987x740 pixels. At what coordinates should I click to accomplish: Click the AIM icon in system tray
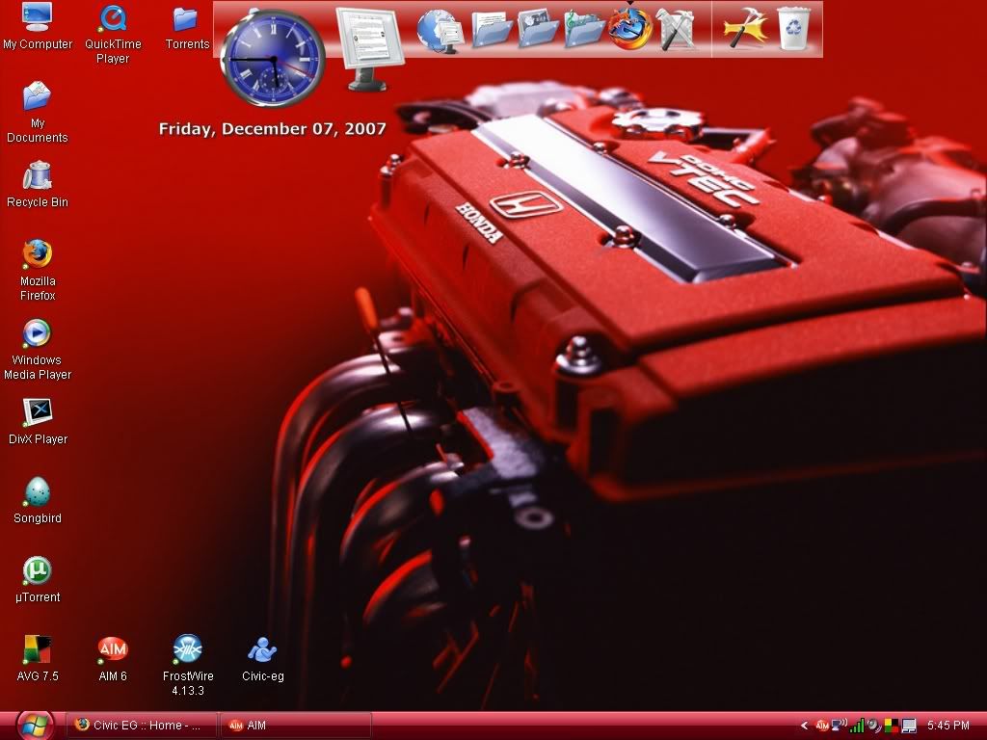[x=822, y=726]
